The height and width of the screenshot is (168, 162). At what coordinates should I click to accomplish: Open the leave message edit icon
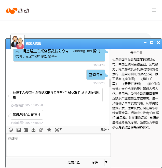[x=41, y=130]
